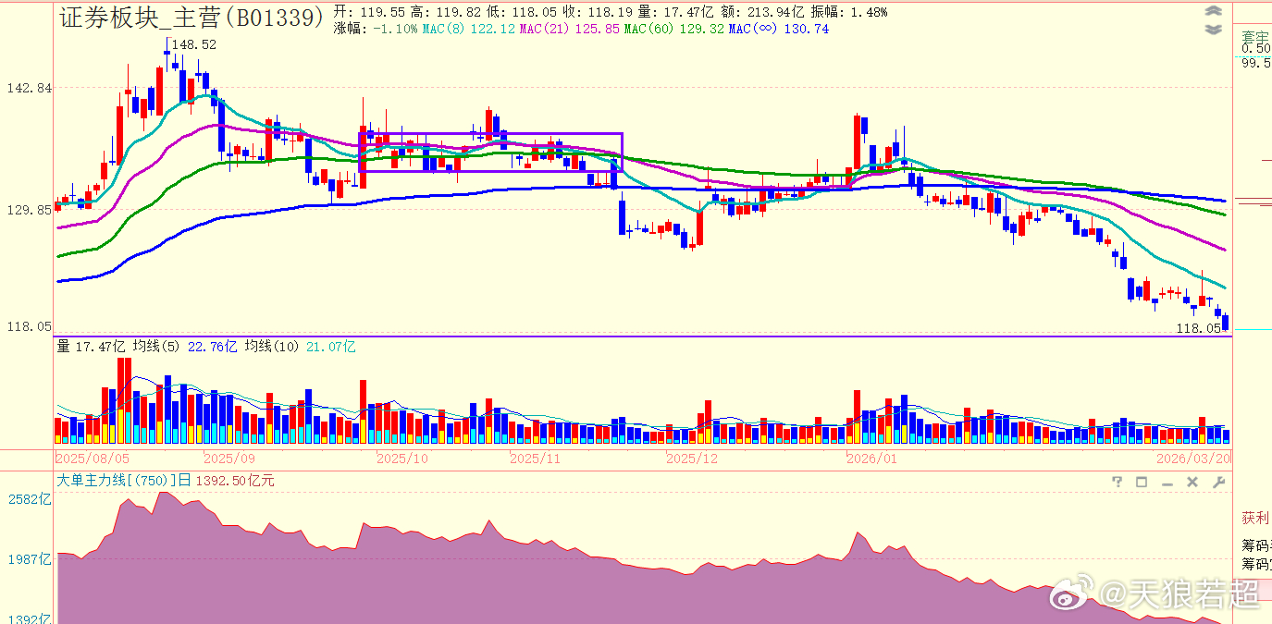1272x624 pixels.
Task: Open indicator settings with the wrench icon
Action: [1218, 482]
